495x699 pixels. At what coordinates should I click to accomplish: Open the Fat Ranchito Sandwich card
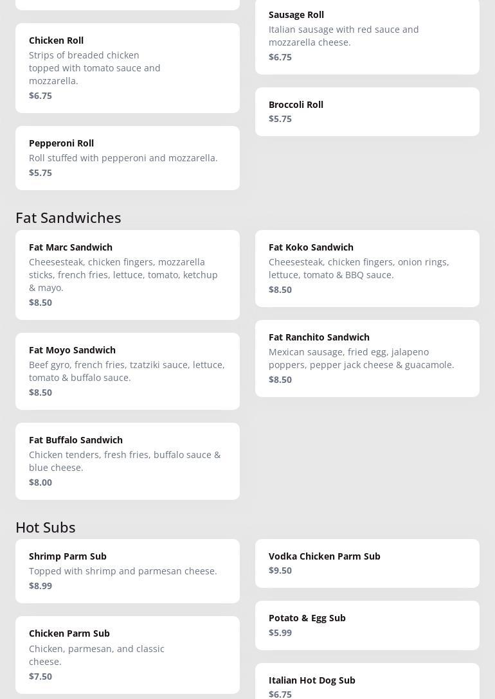[x=367, y=358]
